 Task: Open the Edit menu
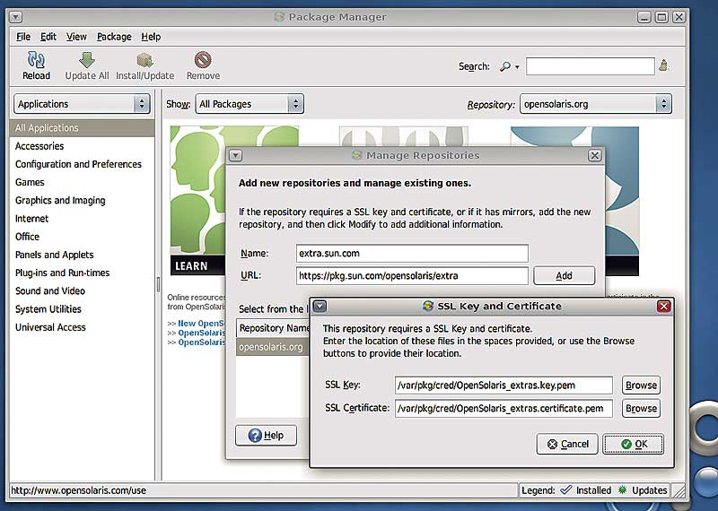[48, 37]
